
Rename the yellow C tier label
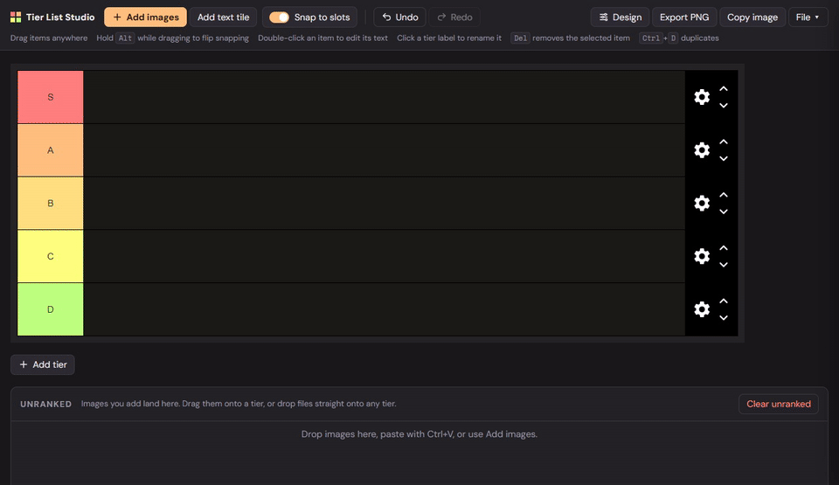tap(51, 256)
